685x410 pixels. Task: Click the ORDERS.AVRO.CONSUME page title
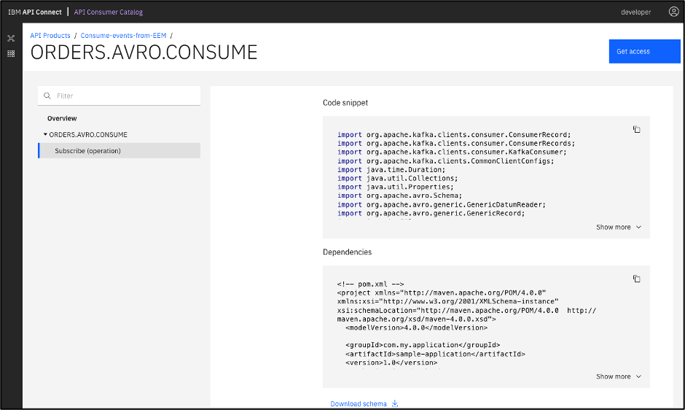tap(144, 53)
